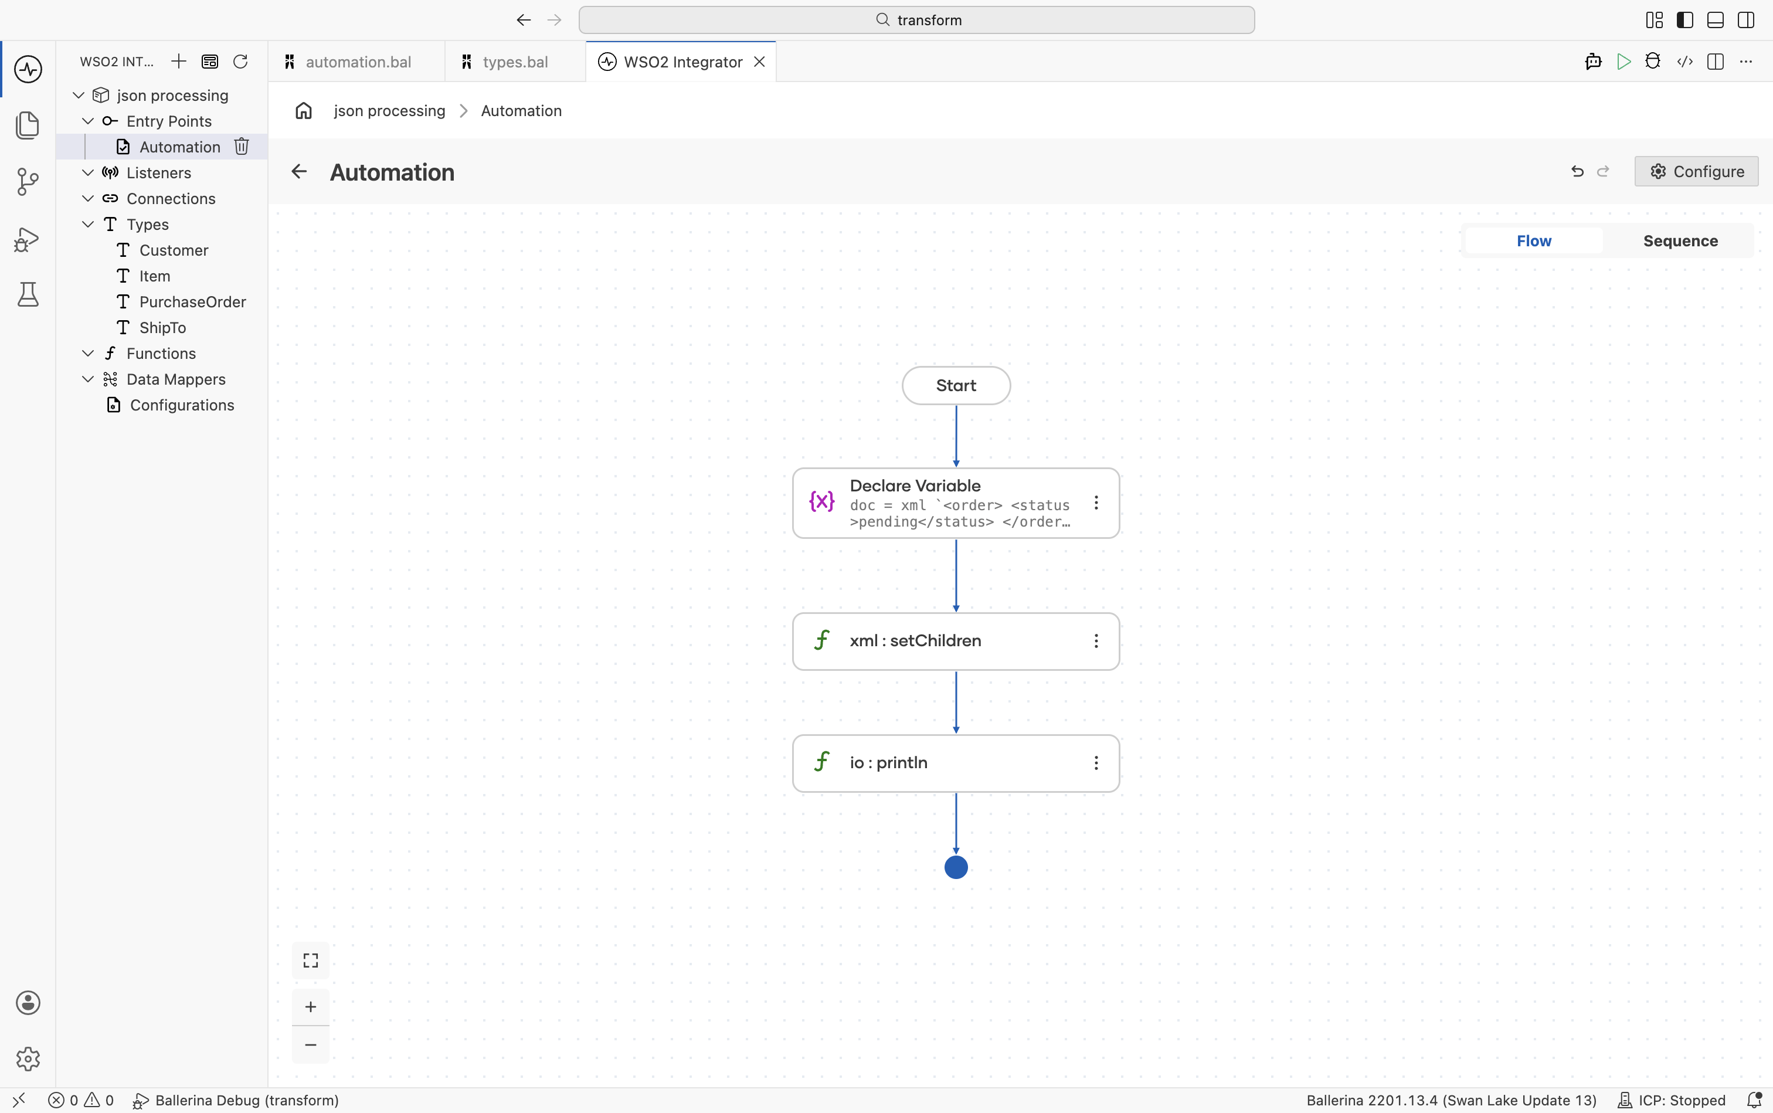Click the transform search field
The image size is (1773, 1113).
[917, 20]
